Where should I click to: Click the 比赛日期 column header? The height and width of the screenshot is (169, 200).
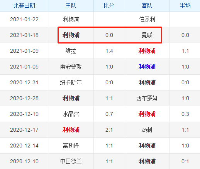click(24, 6)
